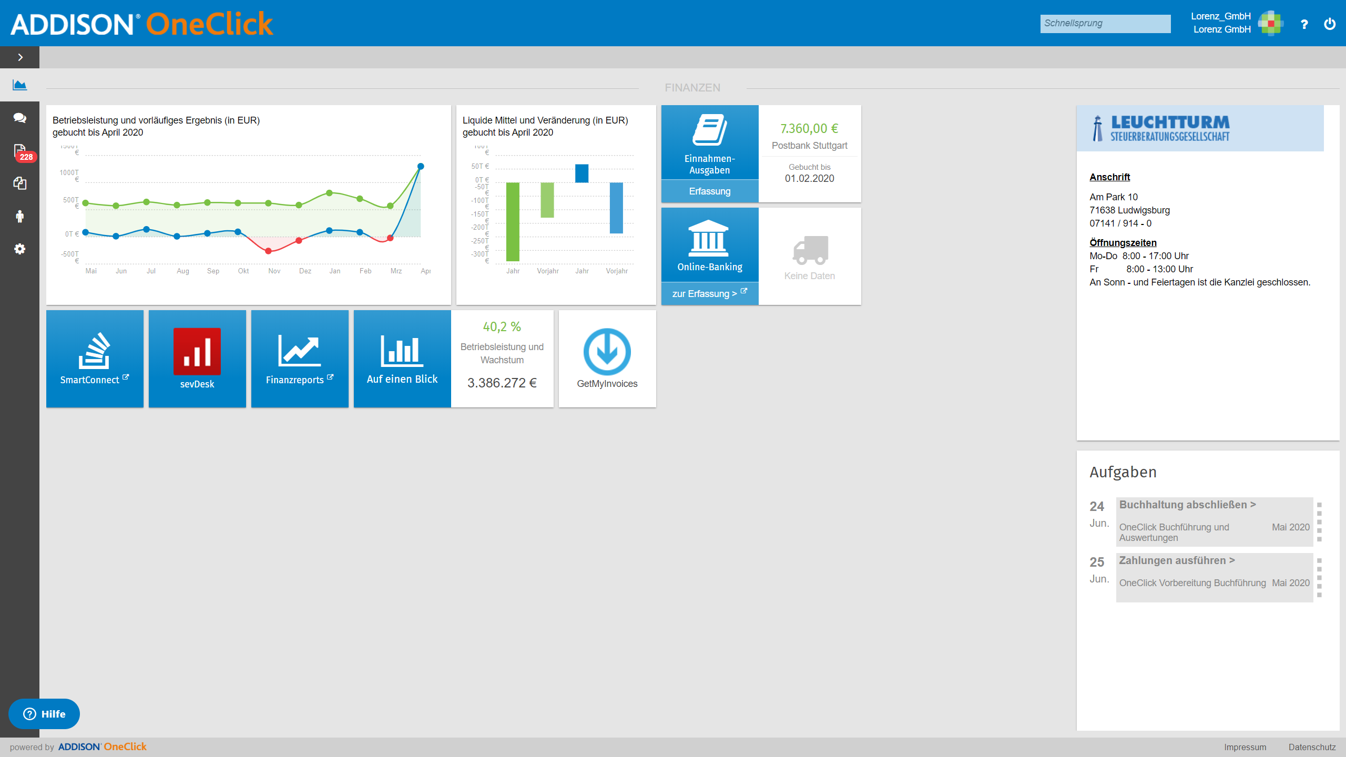Viewport: 1346px width, 757px height.
Task: Click the Keine Daten truck tile
Action: (x=810, y=257)
